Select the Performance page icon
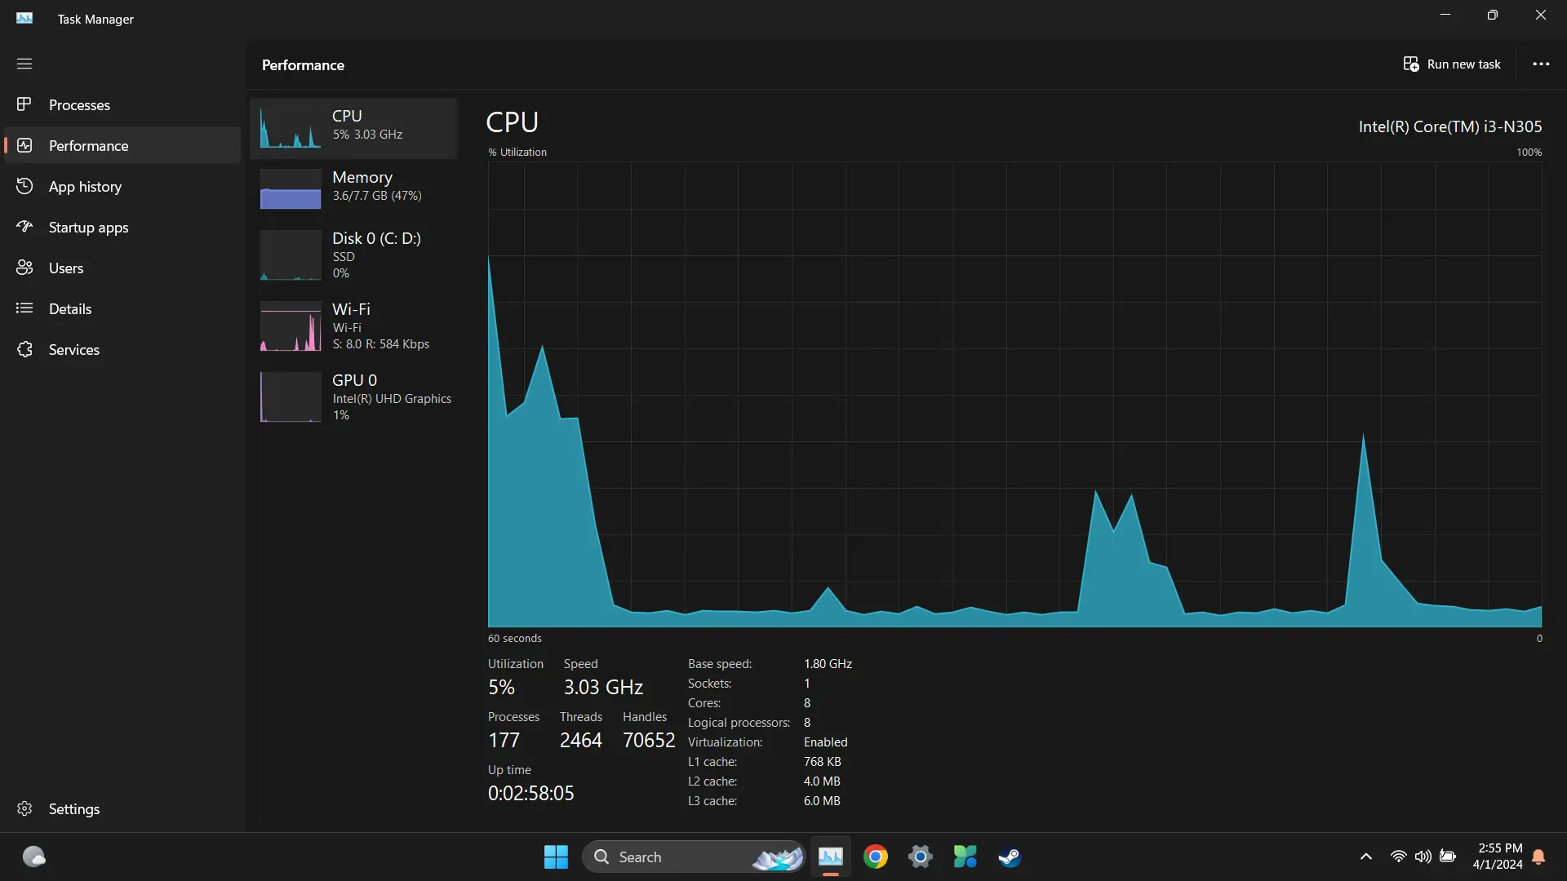The image size is (1567, 881). click(x=24, y=145)
